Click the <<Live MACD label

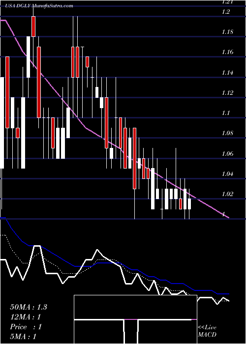pos(207,331)
